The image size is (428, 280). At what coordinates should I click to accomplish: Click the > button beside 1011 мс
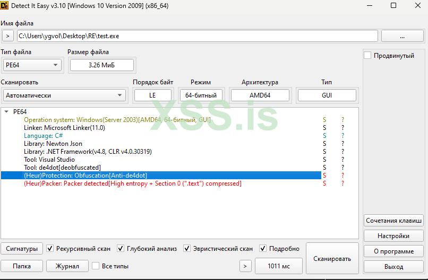point(245,266)
